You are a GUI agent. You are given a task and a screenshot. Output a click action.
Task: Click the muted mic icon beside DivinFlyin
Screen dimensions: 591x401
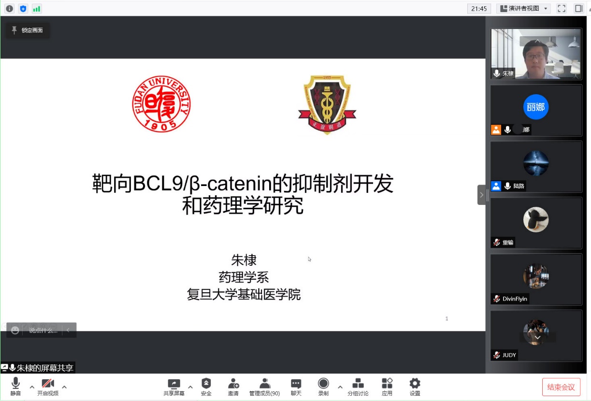496,299
